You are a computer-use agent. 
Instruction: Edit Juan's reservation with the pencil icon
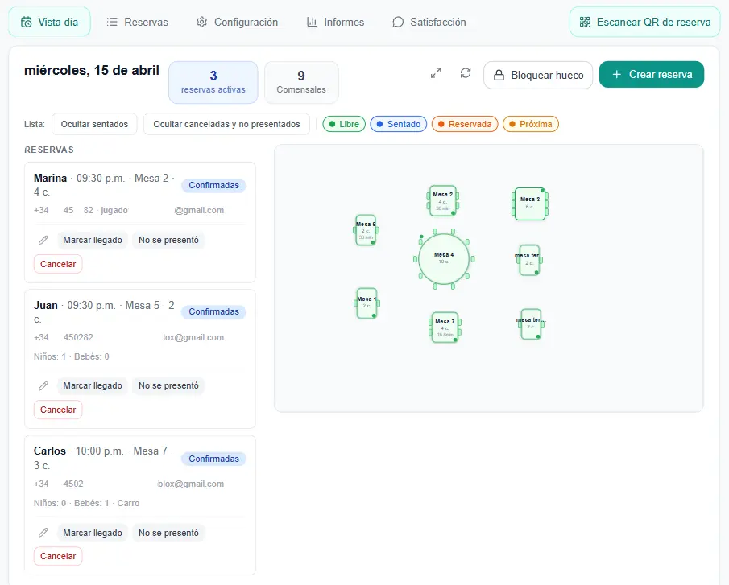[43, 386]
